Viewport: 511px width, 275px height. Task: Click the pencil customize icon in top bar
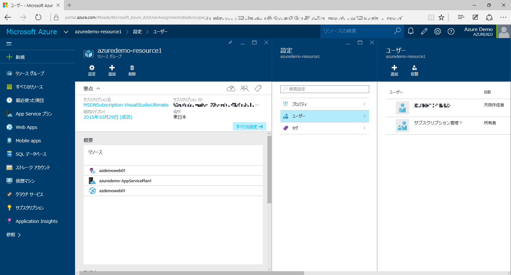(x=424, y=31)
